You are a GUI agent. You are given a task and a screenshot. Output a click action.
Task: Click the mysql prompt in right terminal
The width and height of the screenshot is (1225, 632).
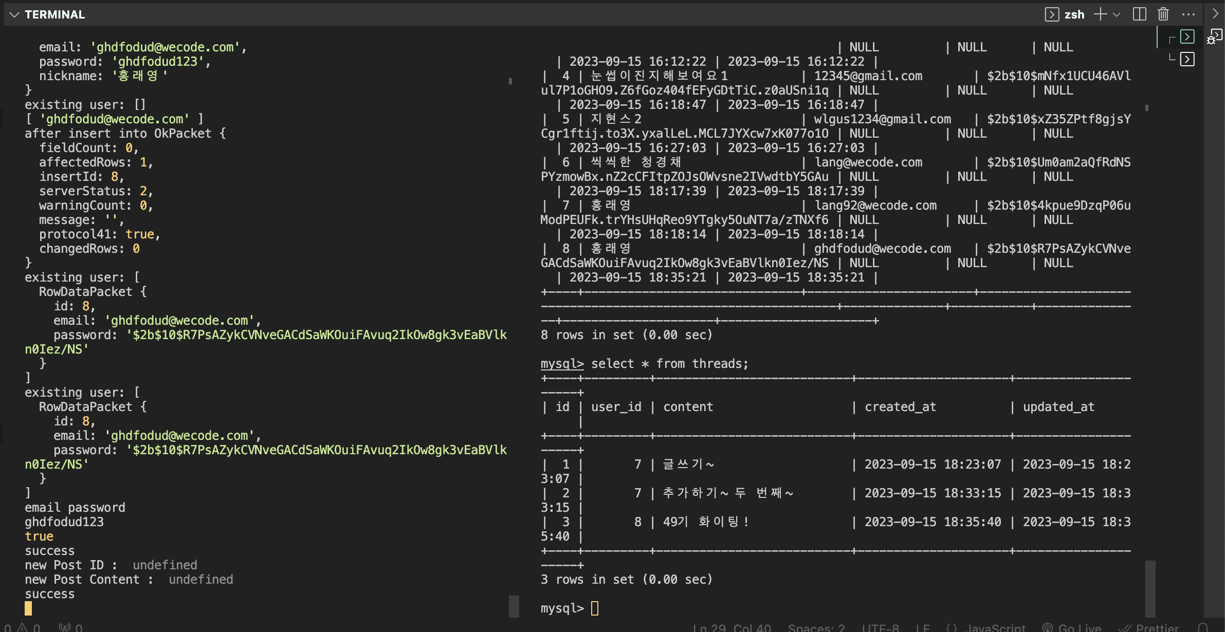point(562,608)
